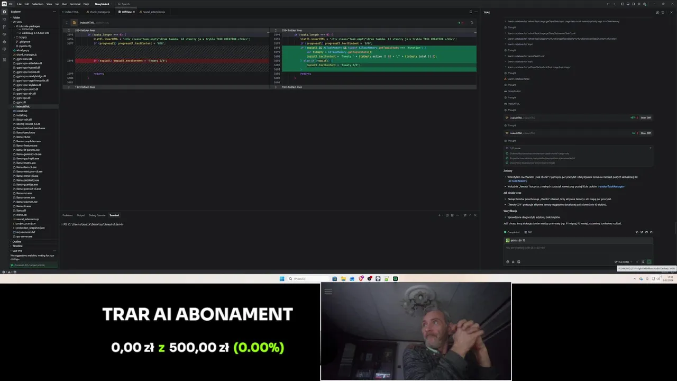Open the File menu
677x381 pixels.
coord(19,4)
